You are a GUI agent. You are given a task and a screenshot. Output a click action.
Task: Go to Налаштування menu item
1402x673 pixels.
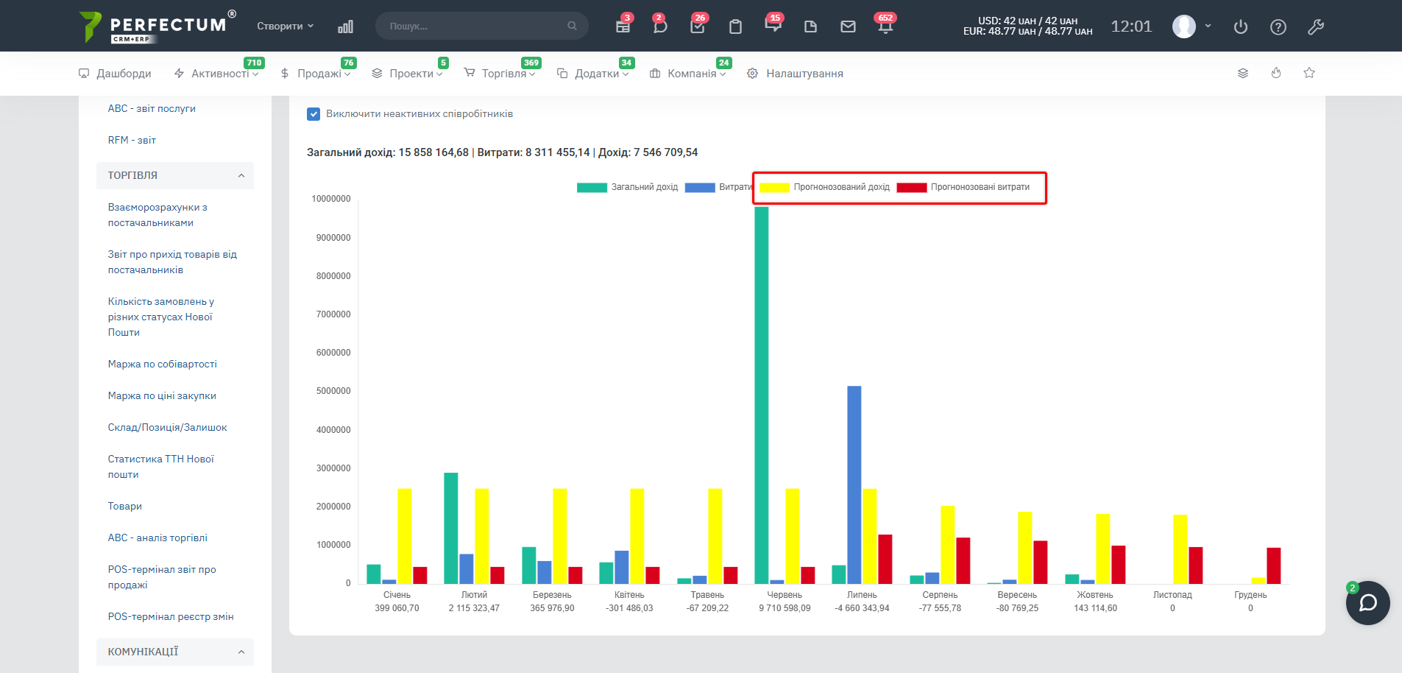coord(804,74)
